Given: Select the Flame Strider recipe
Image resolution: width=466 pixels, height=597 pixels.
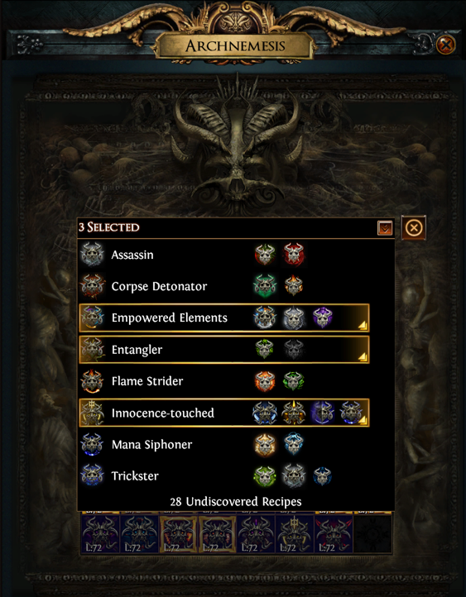Looking at the screenshot, I should [224, 381].
